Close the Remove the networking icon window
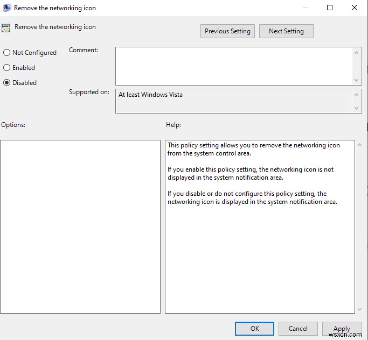The width and height of the screenshot is (368, 340). (x=355, y=8)
